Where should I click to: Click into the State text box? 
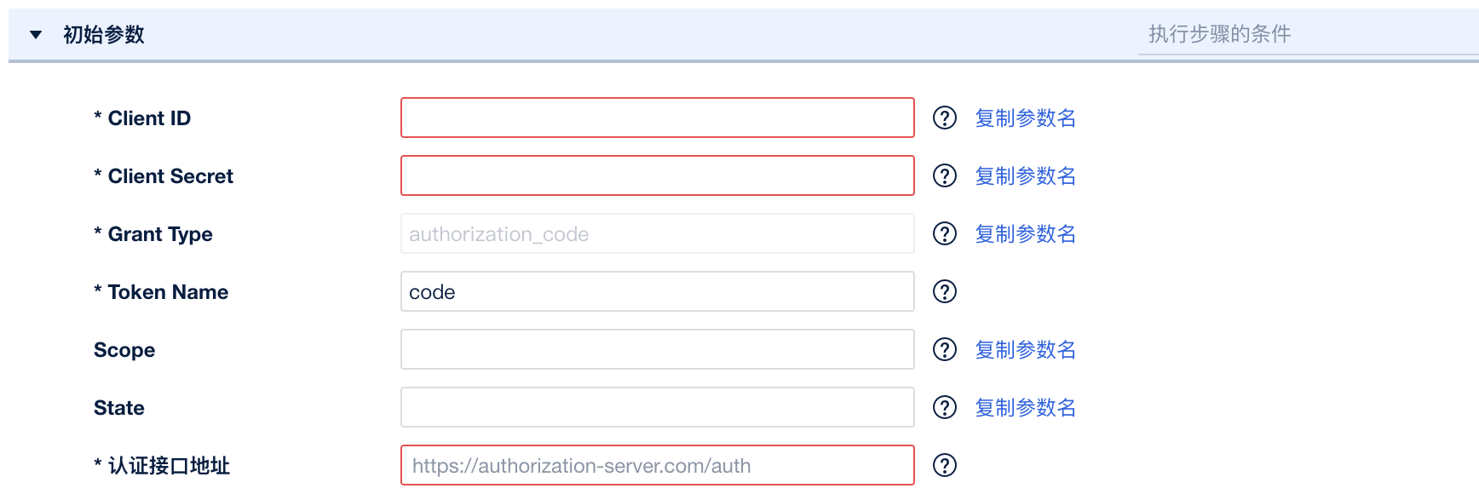(657, 407)
